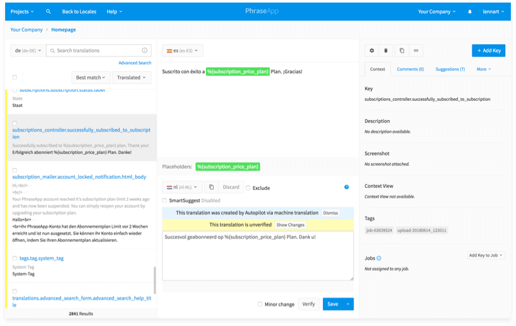Viewport: 516px width, 326px height.
Task: Switch to the Context tab
Action: (x=377, y=69)
